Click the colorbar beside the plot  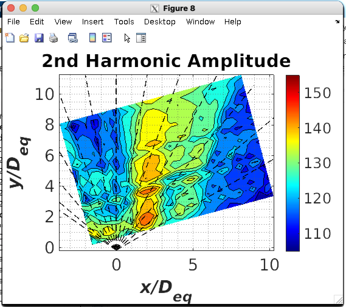[292, 163]
